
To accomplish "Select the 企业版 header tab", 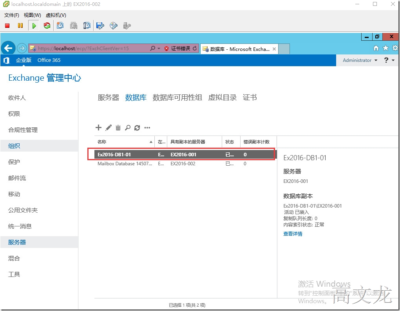I will (24, 60).
